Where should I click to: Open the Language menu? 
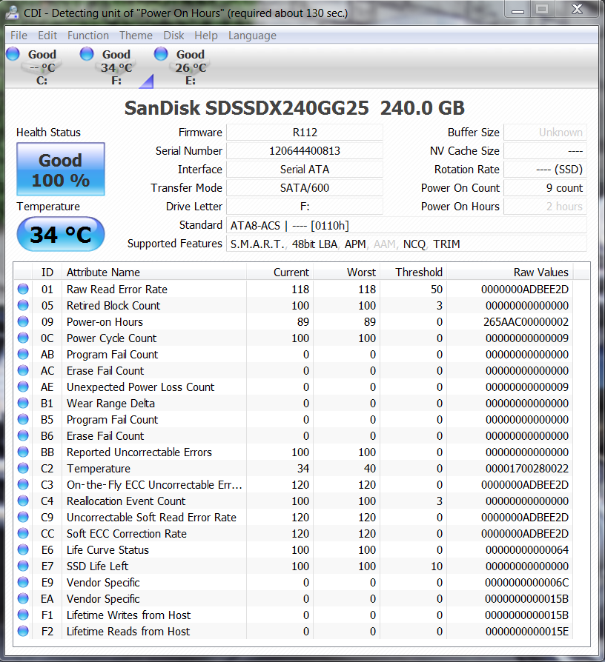point(252,36)
